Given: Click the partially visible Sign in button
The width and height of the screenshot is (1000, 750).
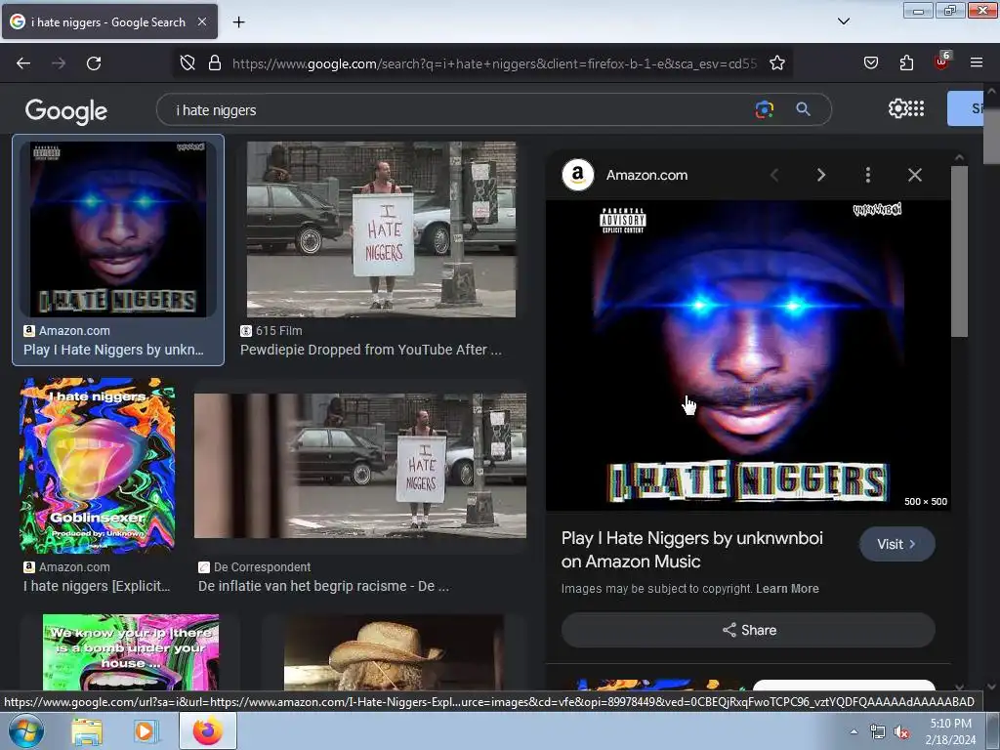Looking at the screenshot, I should click(x=966, y=108).
